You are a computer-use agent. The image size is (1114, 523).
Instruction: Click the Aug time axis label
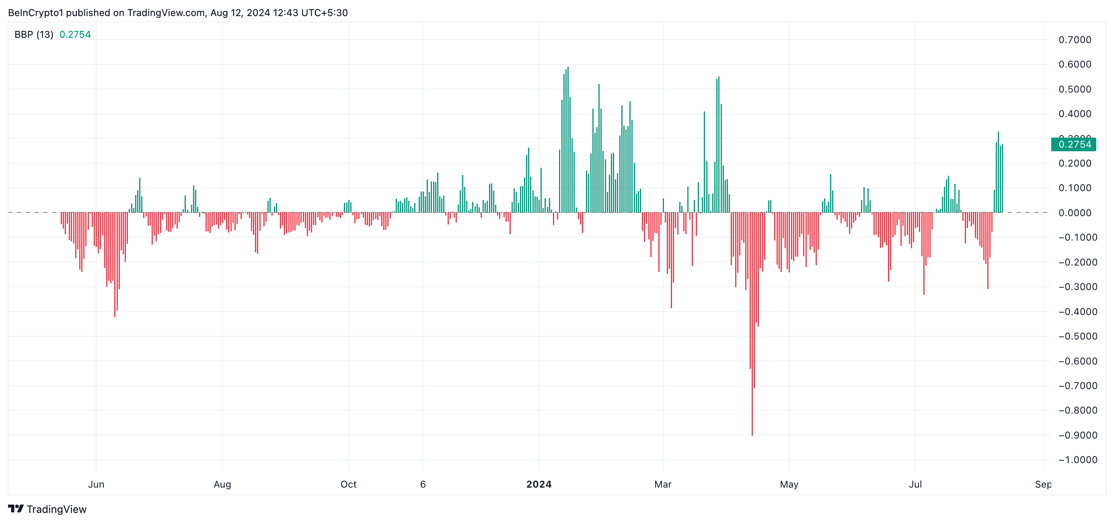coord(222,484)
